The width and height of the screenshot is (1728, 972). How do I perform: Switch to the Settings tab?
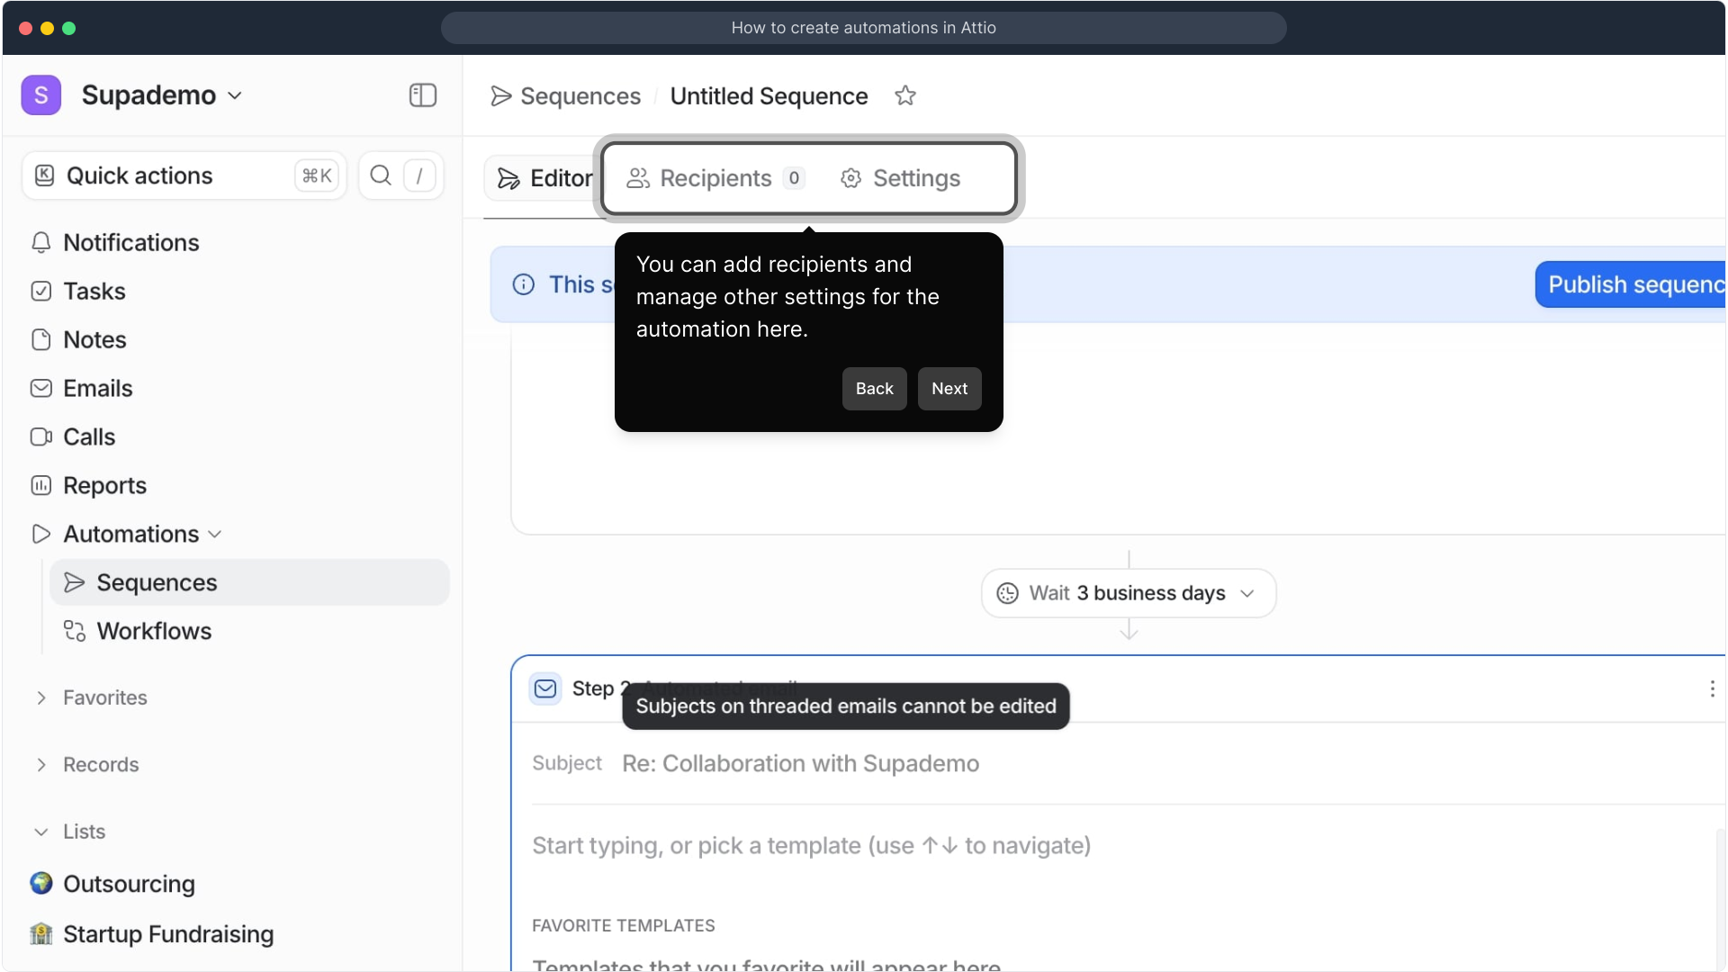pyautogui.click(x=901, y=178)
